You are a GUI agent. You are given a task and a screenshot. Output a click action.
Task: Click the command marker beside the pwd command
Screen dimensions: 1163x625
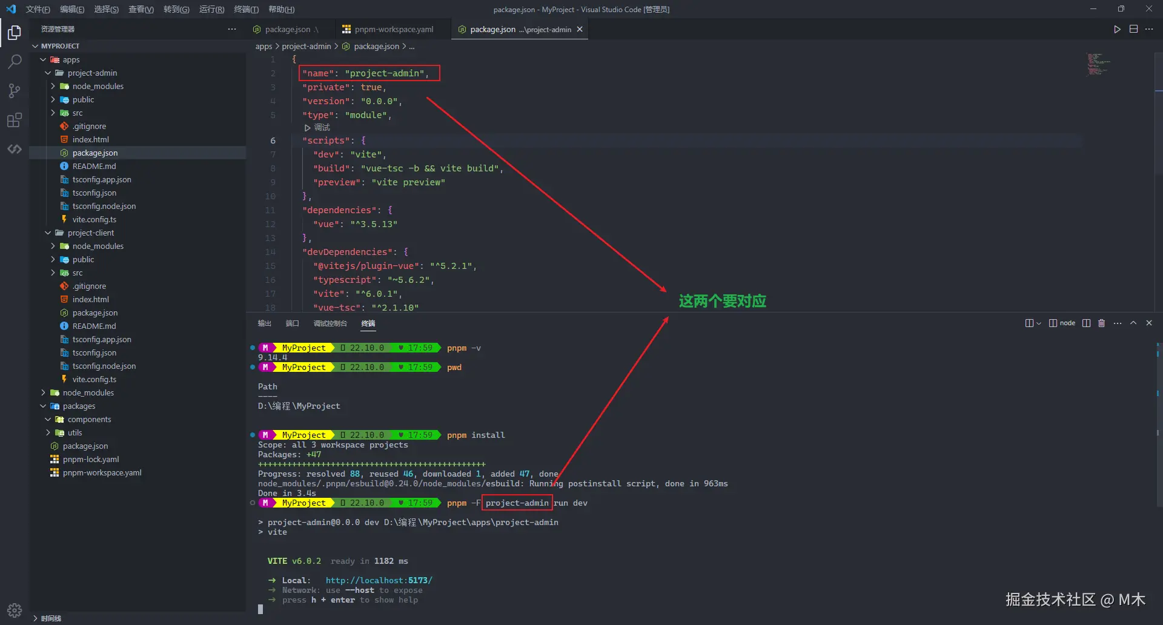click(253, 367)
